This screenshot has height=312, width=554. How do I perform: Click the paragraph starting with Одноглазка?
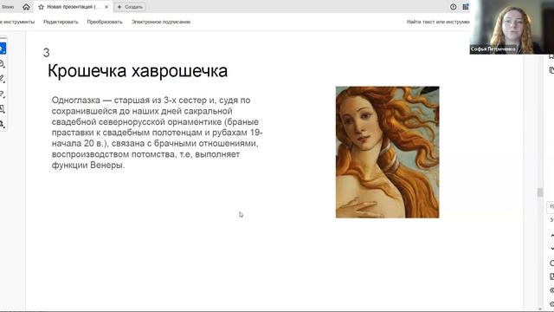click(x=157, y=133)
